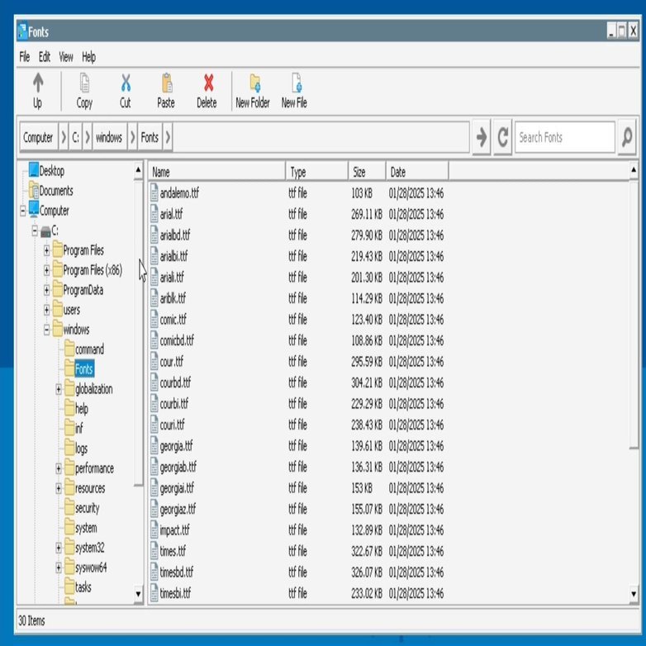Click the search magnifier icon

click(627, 137)
